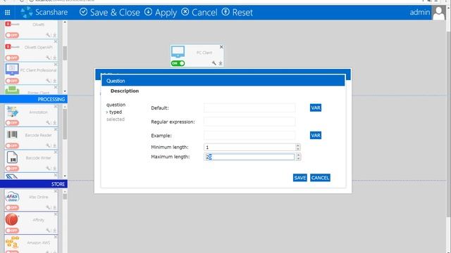Image resolution: width=451 pixels, height=253 pixels.
Task: Toggle the Olivetti OFF switch
Action: coord(12,35)
